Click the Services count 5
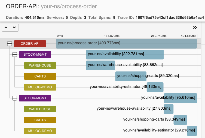This screenshot has width=205, height=138. pos(67,17)
